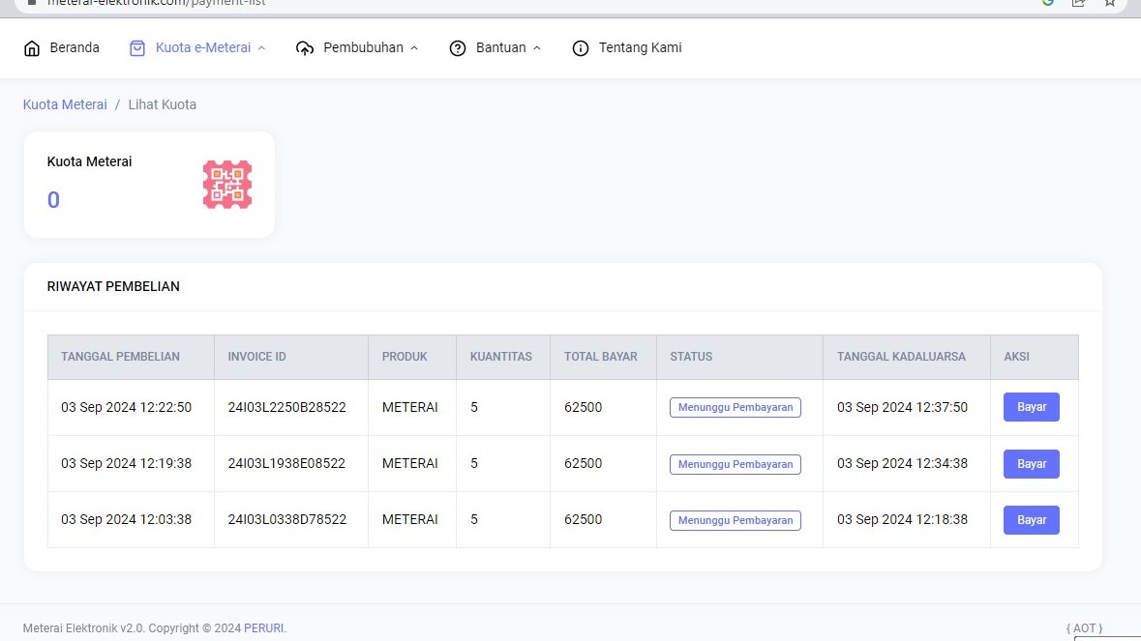Viewport: 1141px width, 641px height.
Task: Click the purchase date 03 Sep 2024 12:19:38
Action: [127, 464]
